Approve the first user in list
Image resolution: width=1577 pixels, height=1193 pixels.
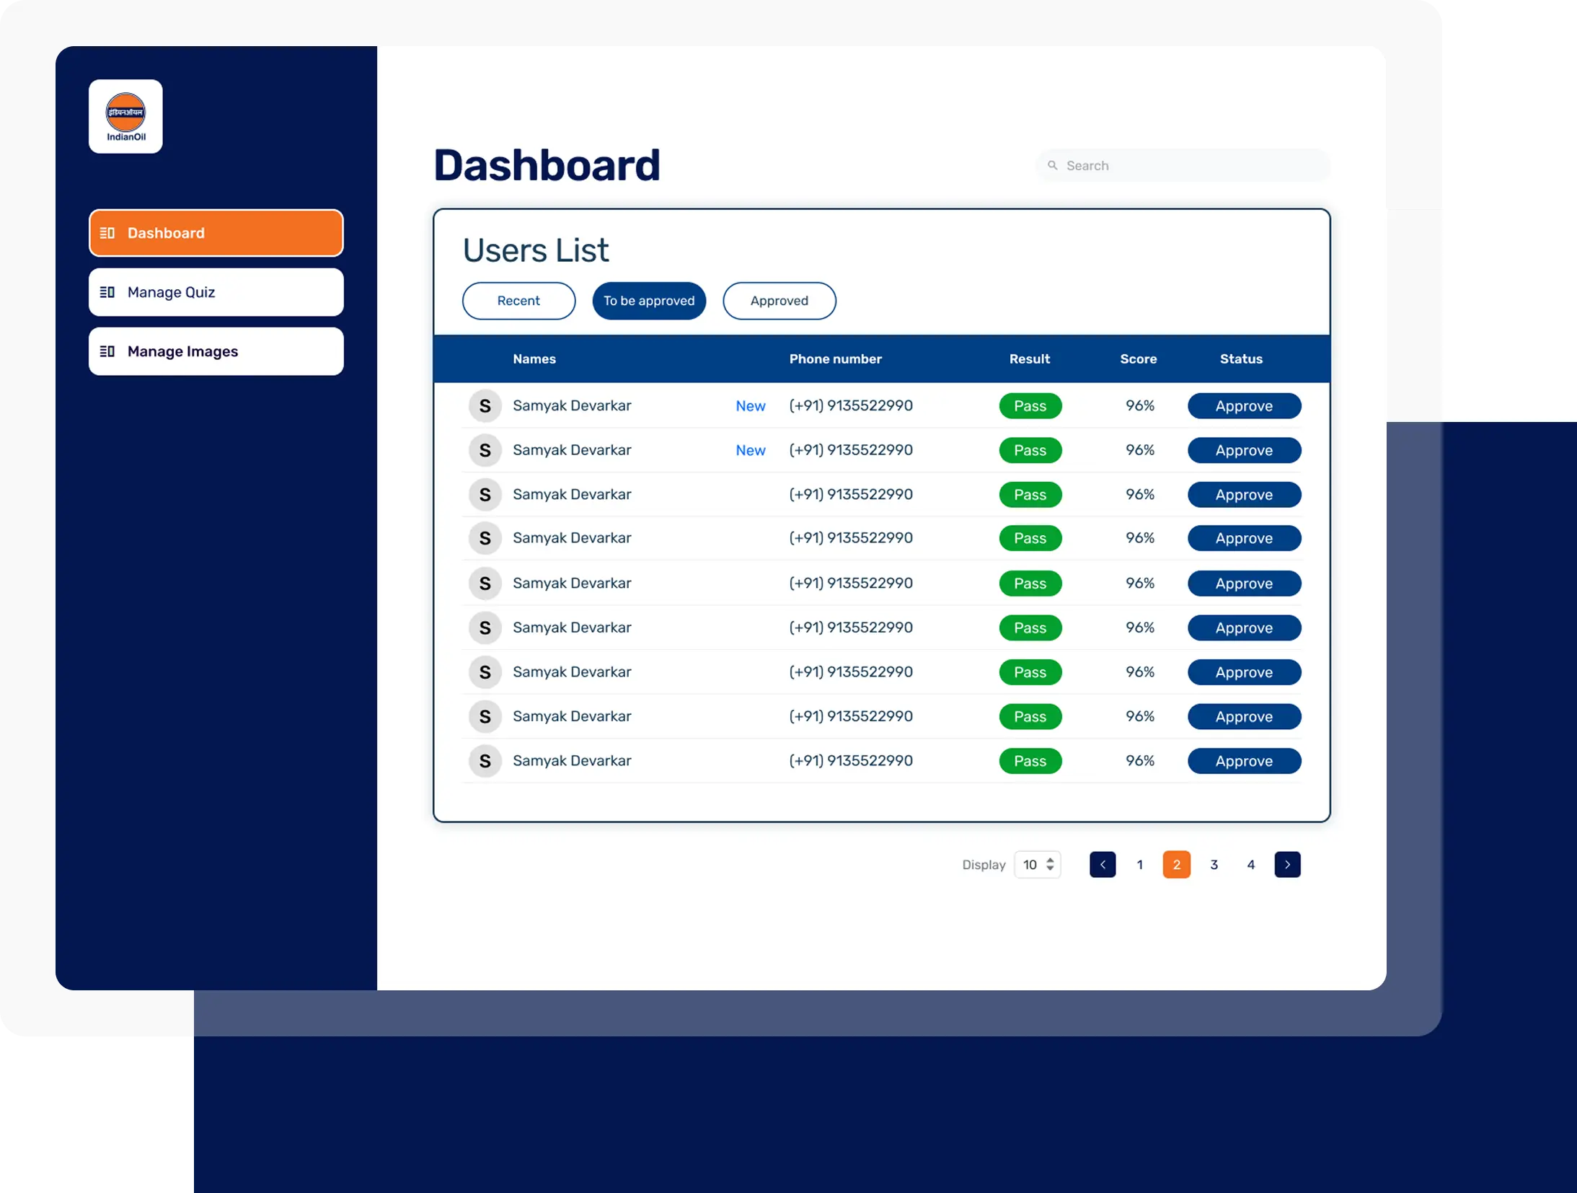pos(1244,406)
